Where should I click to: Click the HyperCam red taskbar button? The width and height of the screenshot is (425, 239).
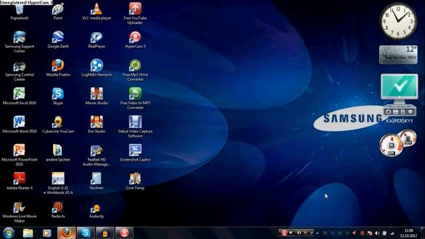click(x=124, y=233)
